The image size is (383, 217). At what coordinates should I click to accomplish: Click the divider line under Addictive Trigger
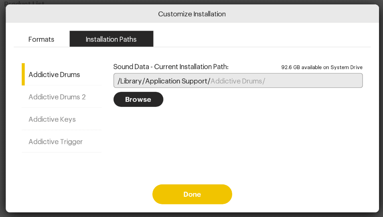(x=61, y=152)
